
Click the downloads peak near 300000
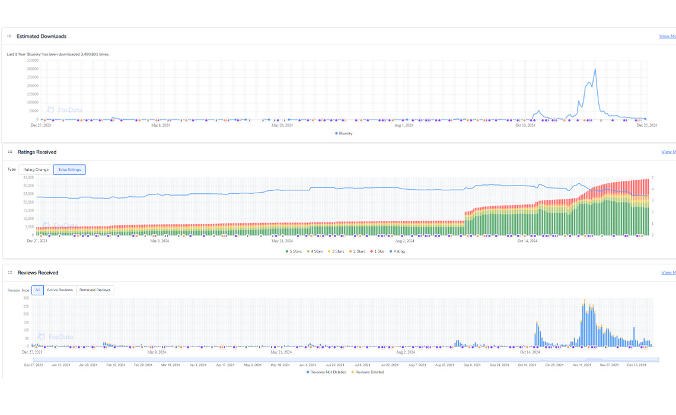[x=595, y=69]
